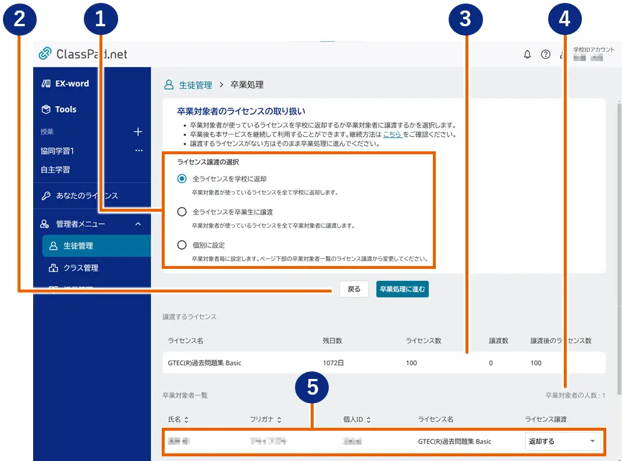Click the ClassPad.net logo
Image resolution: width=622 pixels, height=461 pixels.
coord(83,54)
